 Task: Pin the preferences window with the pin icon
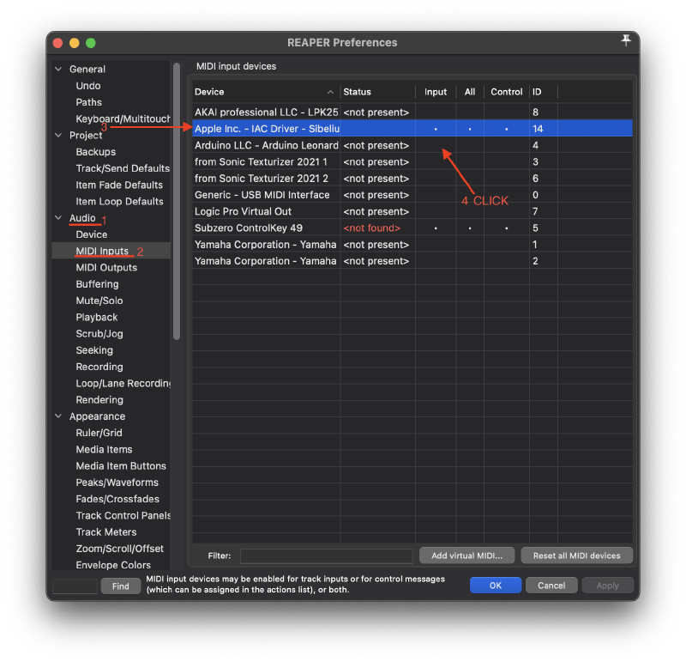coord(626,40)
